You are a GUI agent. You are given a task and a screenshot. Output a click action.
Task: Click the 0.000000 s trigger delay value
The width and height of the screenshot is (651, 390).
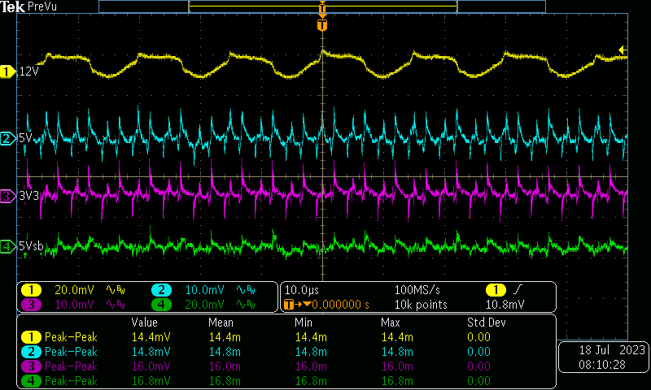tap(340, 305)
